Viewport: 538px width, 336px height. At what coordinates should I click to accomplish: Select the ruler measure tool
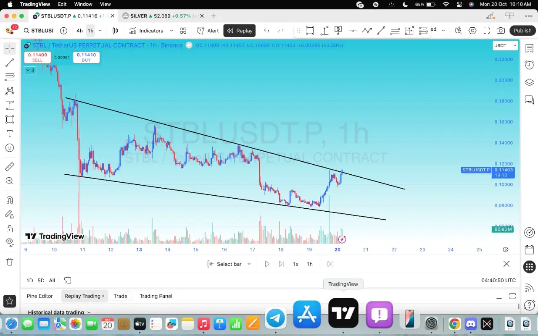(x=10, y=167)
